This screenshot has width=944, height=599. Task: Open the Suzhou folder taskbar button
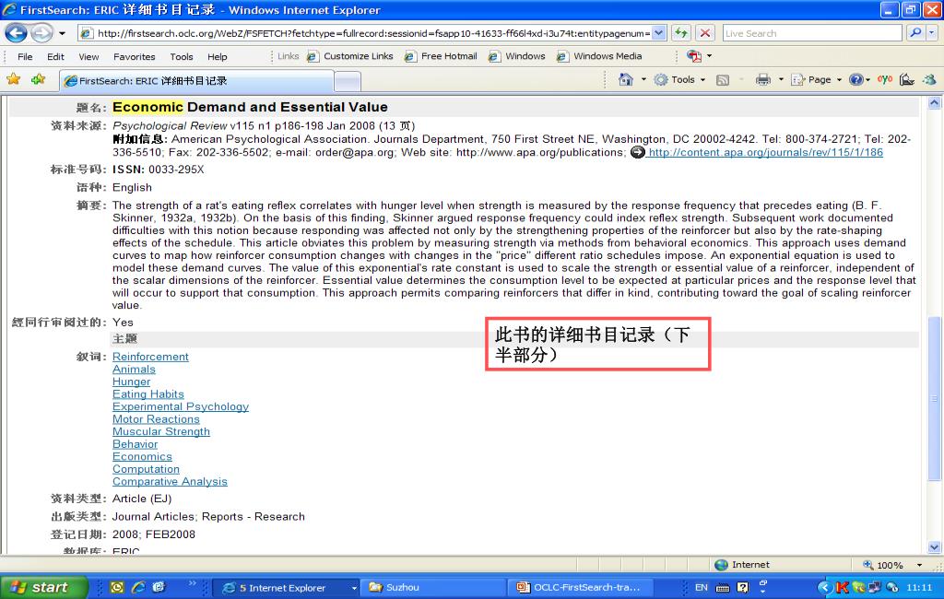[x=432, y=588]
